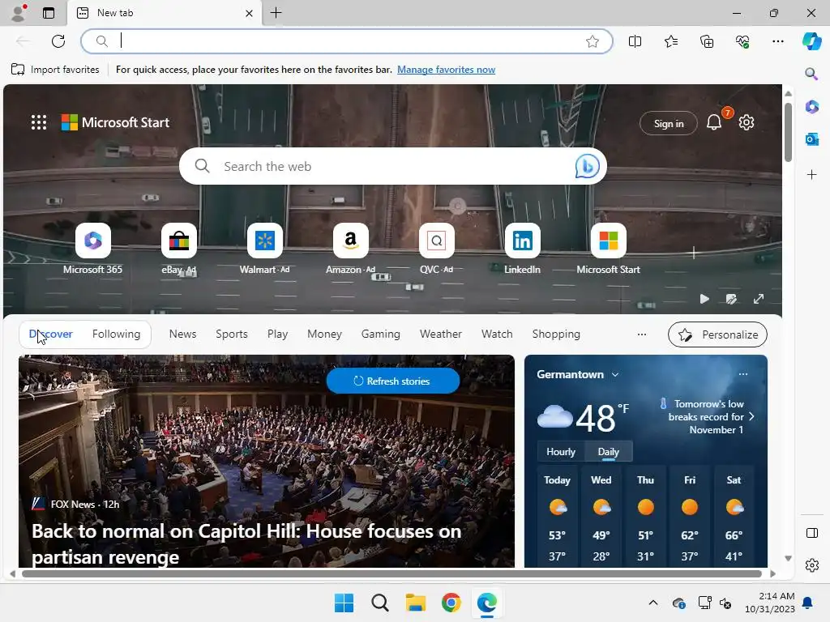The image size is (830, 622).
Task: Open sidebar customize settings gear
Action: coord(811,565)
